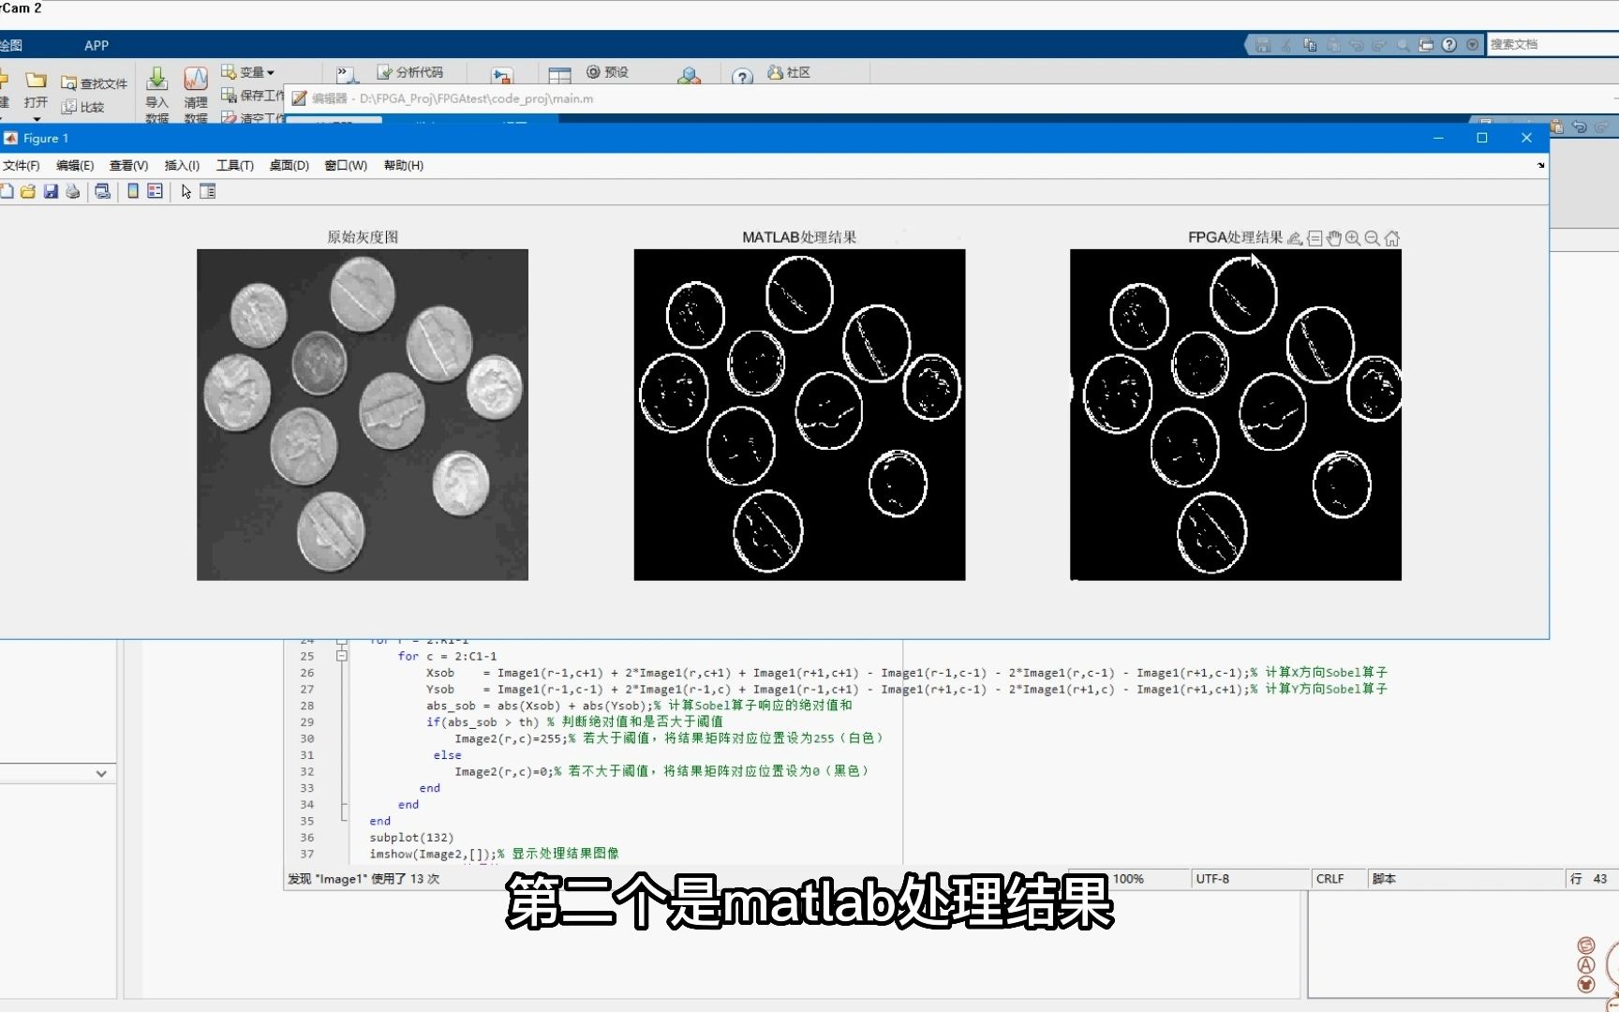The image size is (1619, 1012).
Task: Switch to the APP ribbon tab
Action: [97, 44]
